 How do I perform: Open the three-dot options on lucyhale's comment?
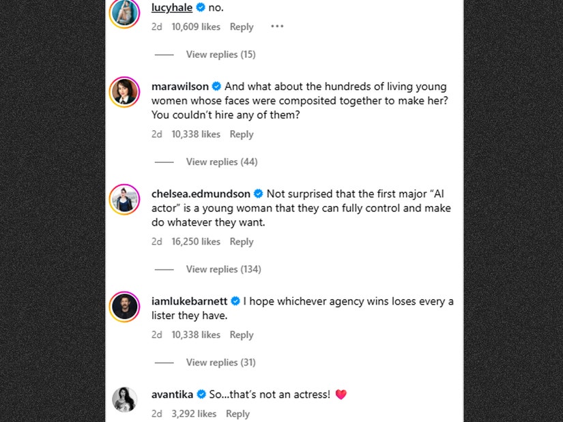pos(276,27)
